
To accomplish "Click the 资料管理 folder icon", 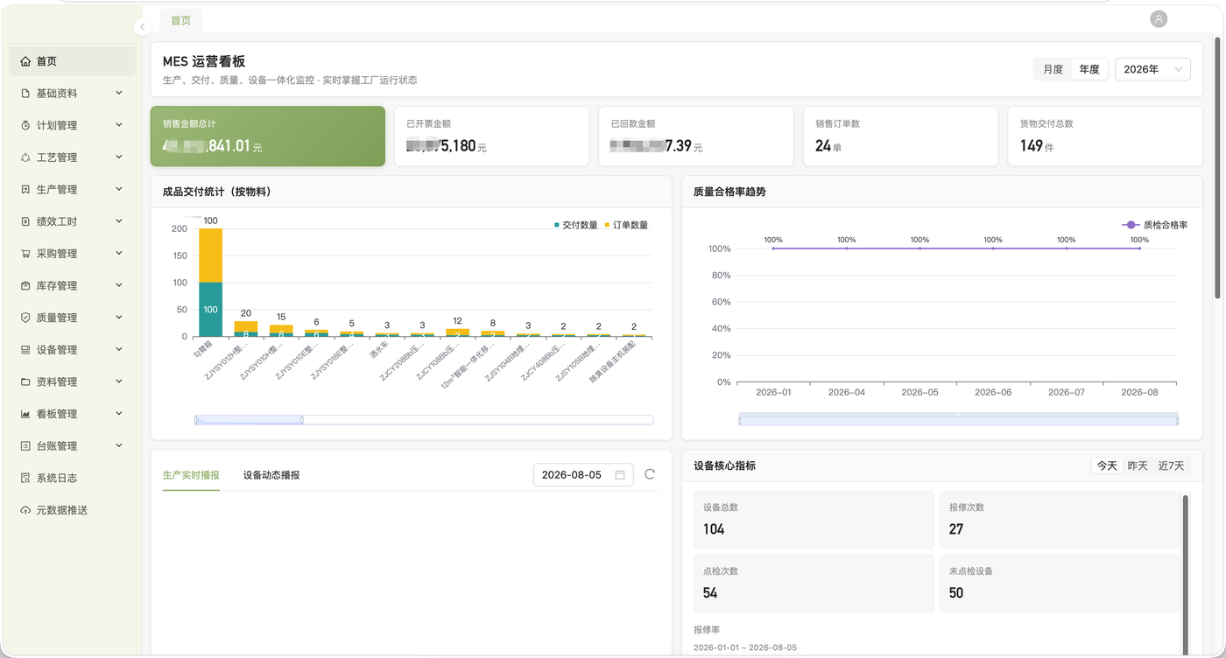I will point(25,381).
